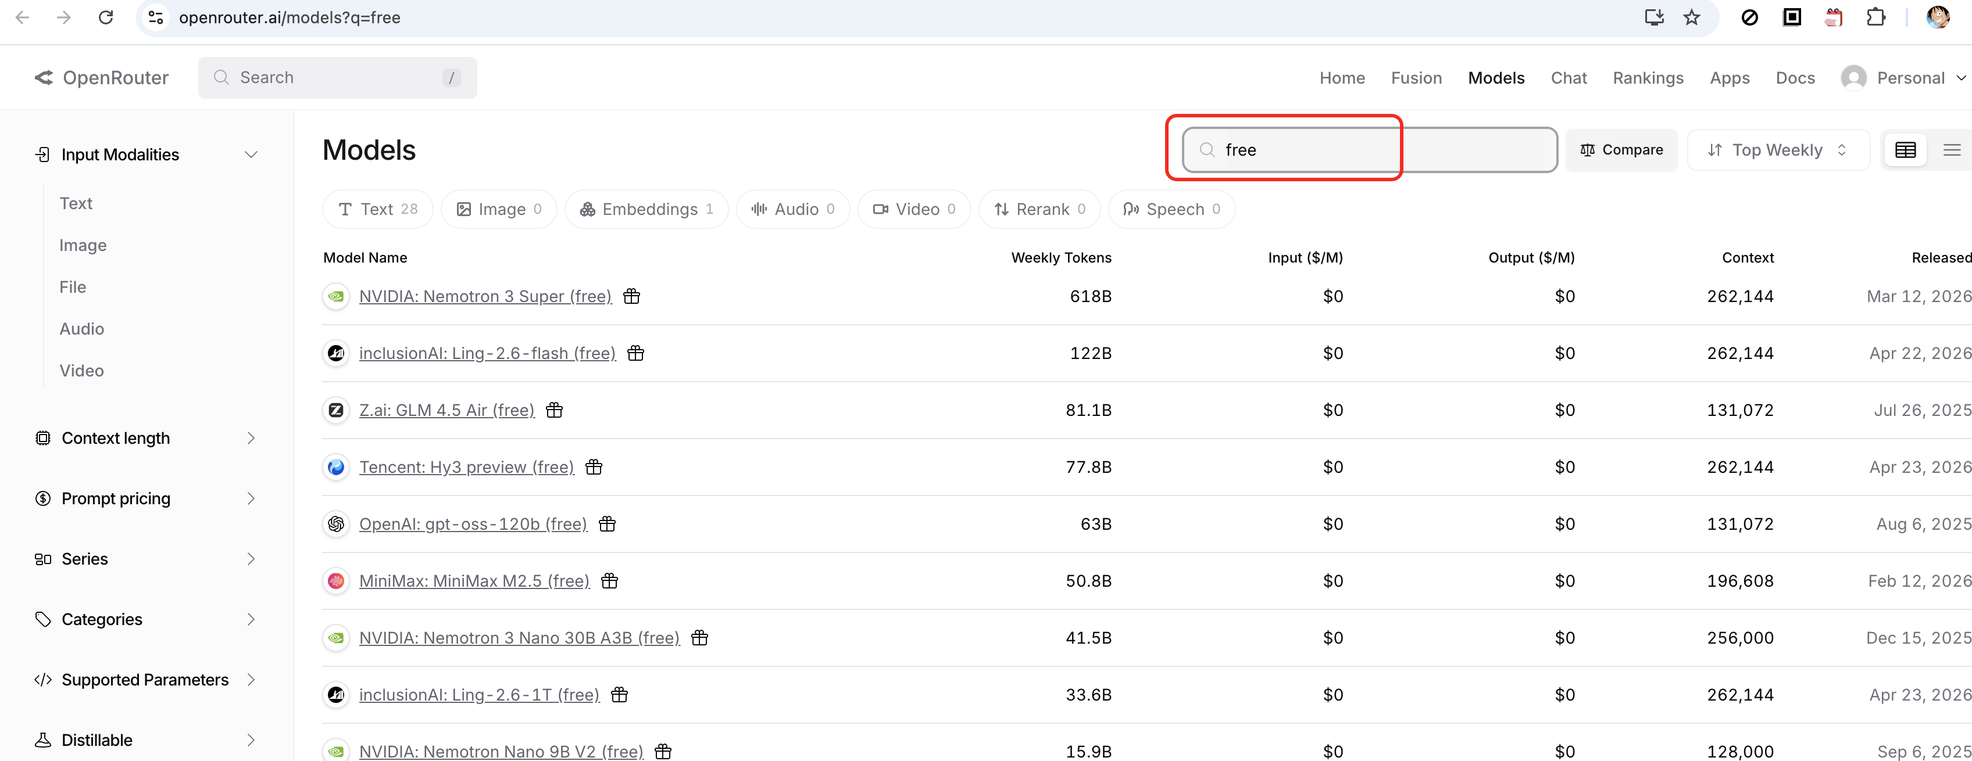This screenshot has height=761, width=1972.
Task: Expand the Prompt pricing slider filter
Action: 145,498
